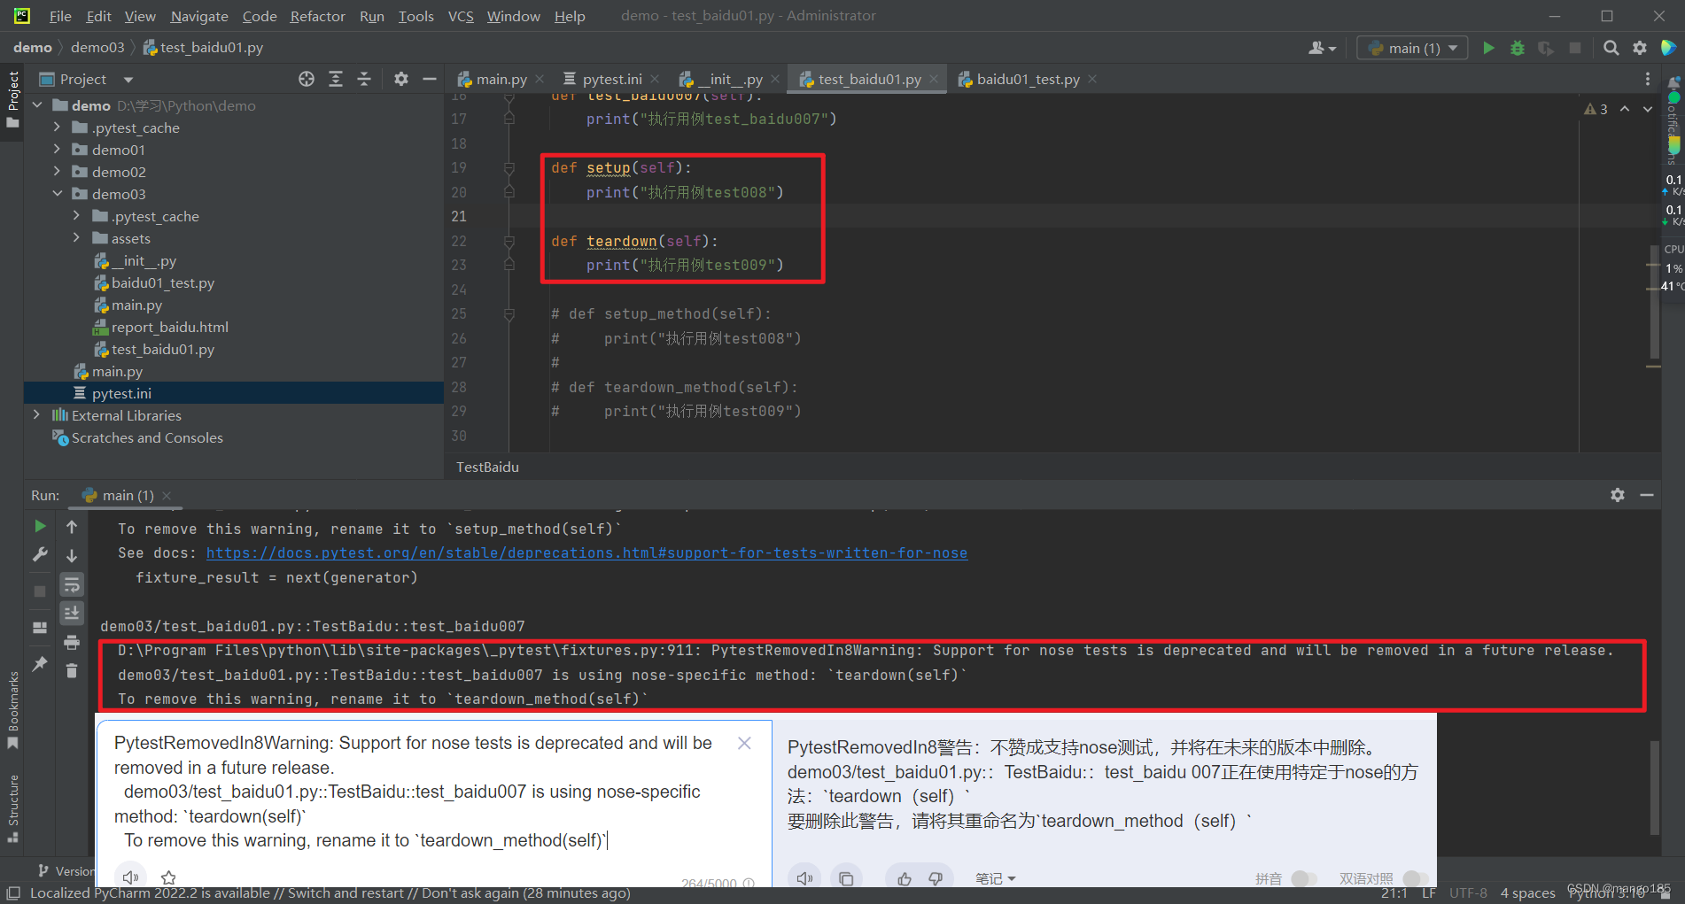Viewport: 1685px width, 904px height.
Task: Open Run panel settings gear
Action: pyautogui.click(x=1618, y=495)
